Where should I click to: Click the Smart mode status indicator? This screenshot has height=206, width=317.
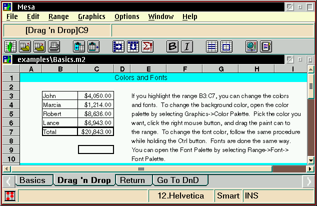point(228,196)
